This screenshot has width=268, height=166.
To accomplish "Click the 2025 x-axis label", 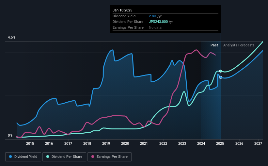I will click(220, 143).
